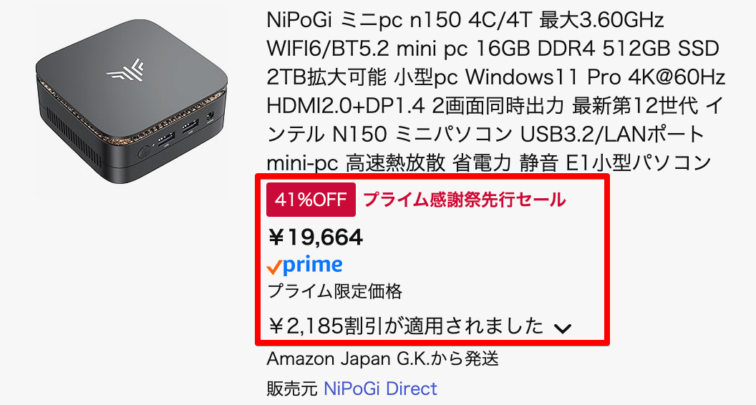The image size is (756, 405).
Task: Click the prime logo badge
Action: point(305,266)
